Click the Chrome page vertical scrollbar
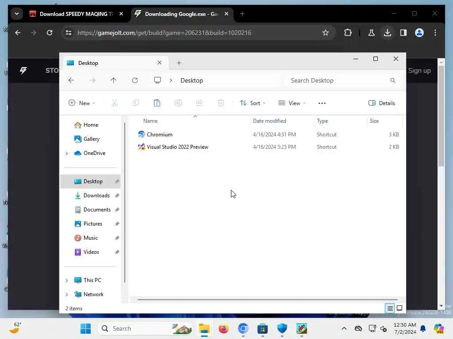 coord(441,116)
